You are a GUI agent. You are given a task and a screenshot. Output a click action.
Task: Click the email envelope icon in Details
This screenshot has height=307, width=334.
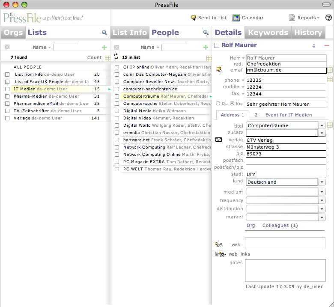coord(219,70)
